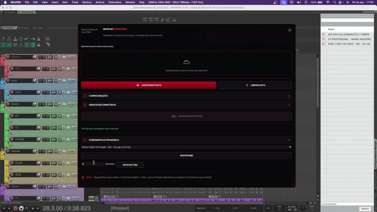Collapse Sanfona folder track arrow
This screenshot has height=212, width=377.
click(2, 55)
